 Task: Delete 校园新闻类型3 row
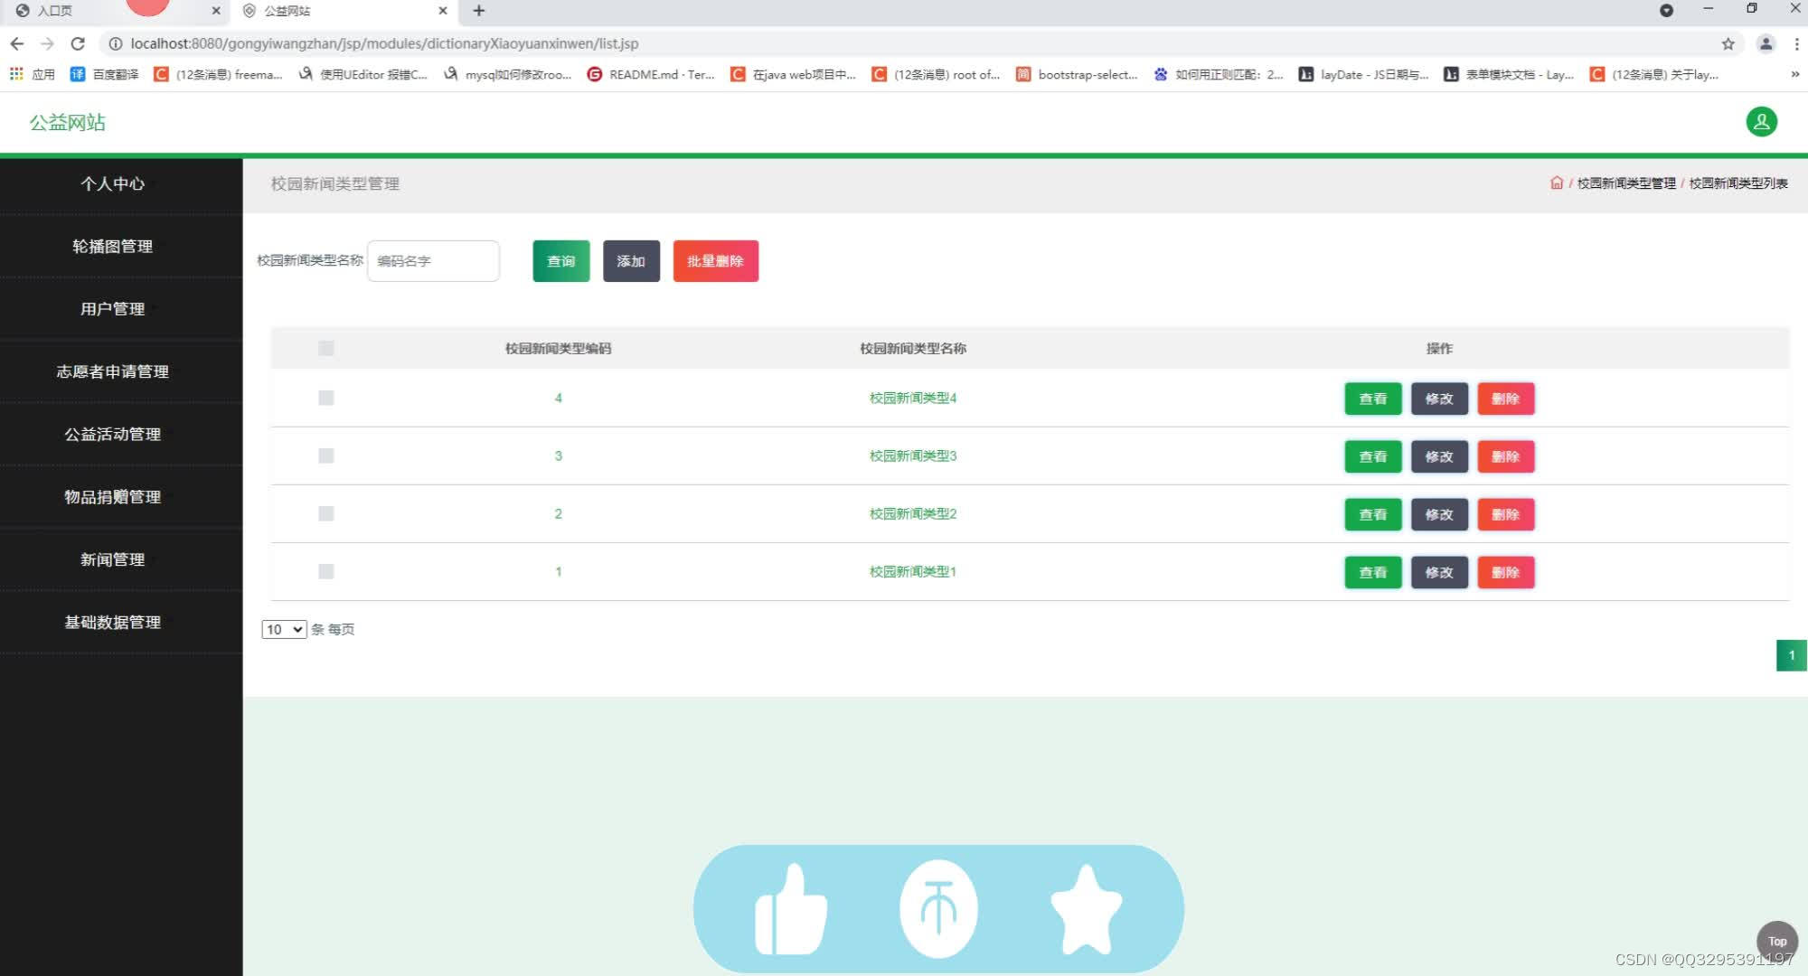[1506, 456]
